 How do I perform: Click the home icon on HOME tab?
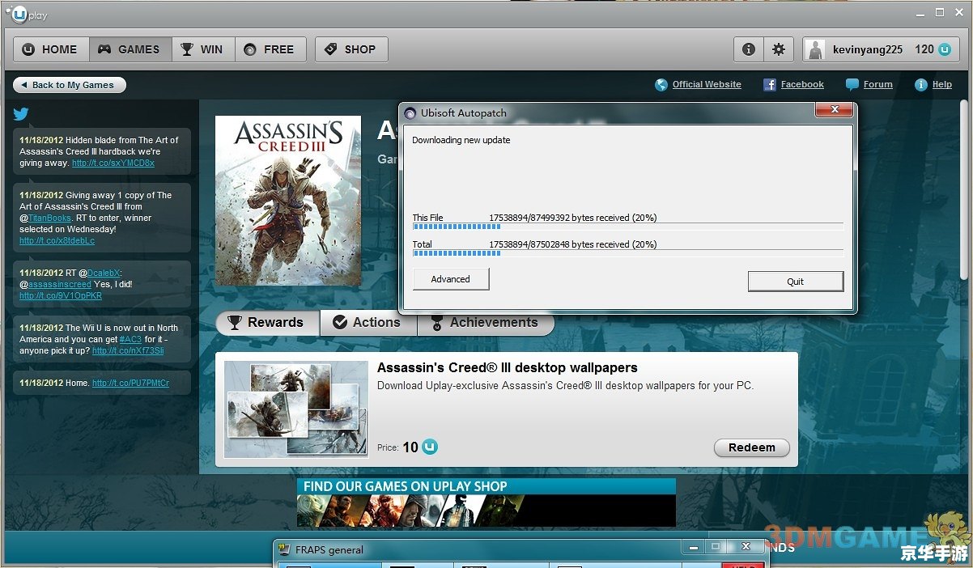pos(29,49)
